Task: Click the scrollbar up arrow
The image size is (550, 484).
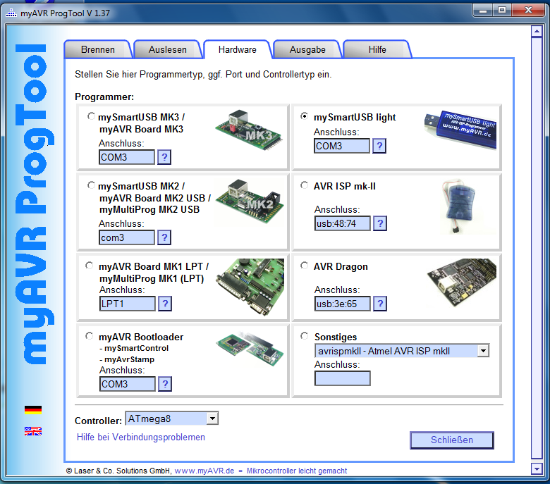Action: [537, 32]
